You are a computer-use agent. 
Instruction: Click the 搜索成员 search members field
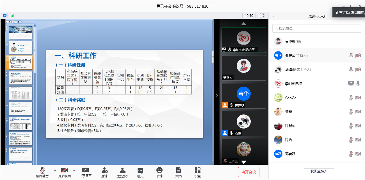pos(317,28)
